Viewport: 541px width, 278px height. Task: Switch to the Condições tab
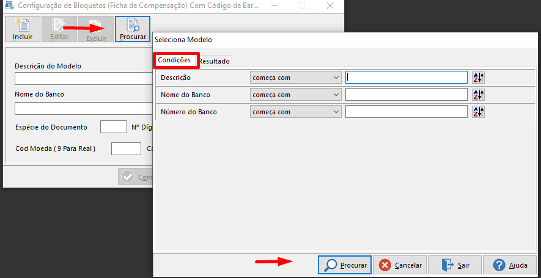point(174,60)
